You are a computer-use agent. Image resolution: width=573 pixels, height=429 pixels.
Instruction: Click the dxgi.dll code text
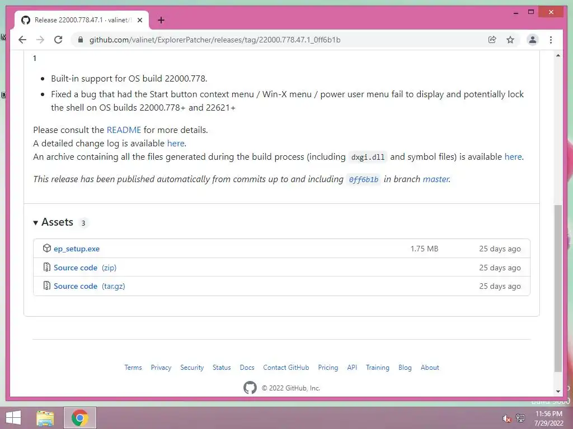[x=368, y=157]
